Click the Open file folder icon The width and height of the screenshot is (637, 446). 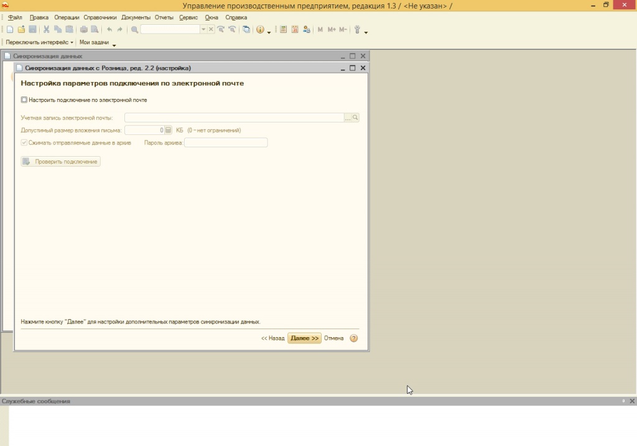21,29
